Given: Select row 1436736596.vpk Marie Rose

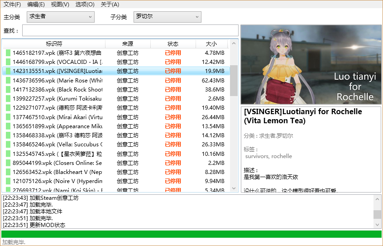Looking at the screenshot, I should click(x=116, y=80).
